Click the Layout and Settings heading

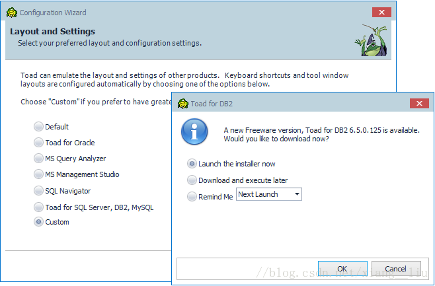[x=52, y=31]
